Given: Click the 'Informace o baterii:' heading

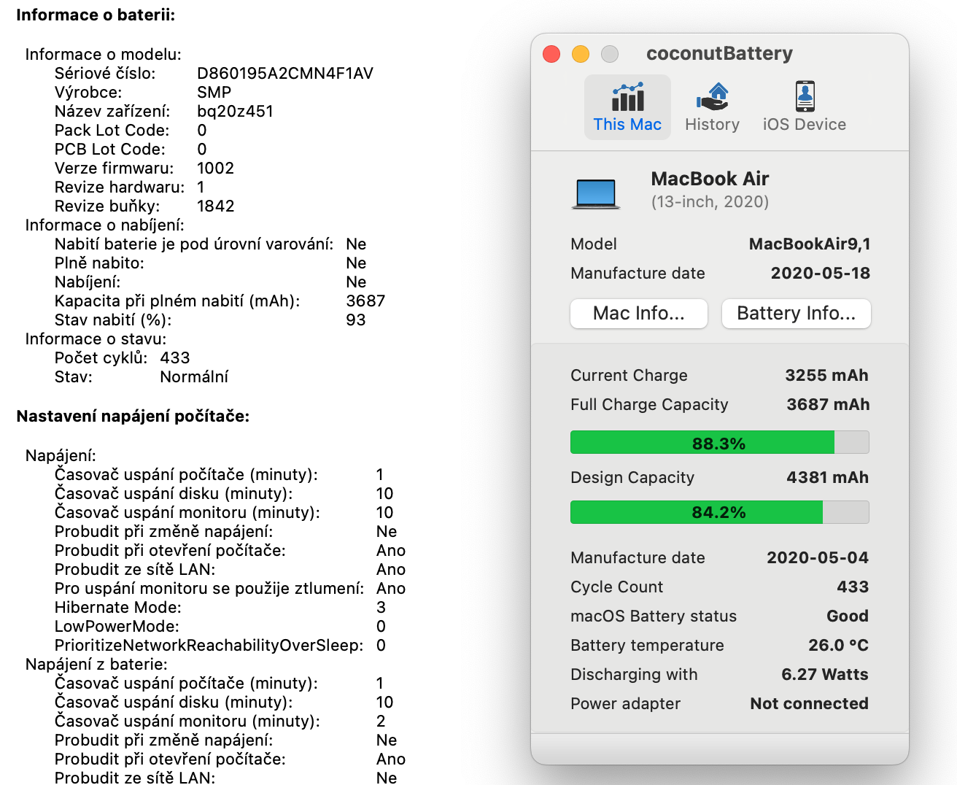Looking at the screenshot, I should (x=96, y=15).
